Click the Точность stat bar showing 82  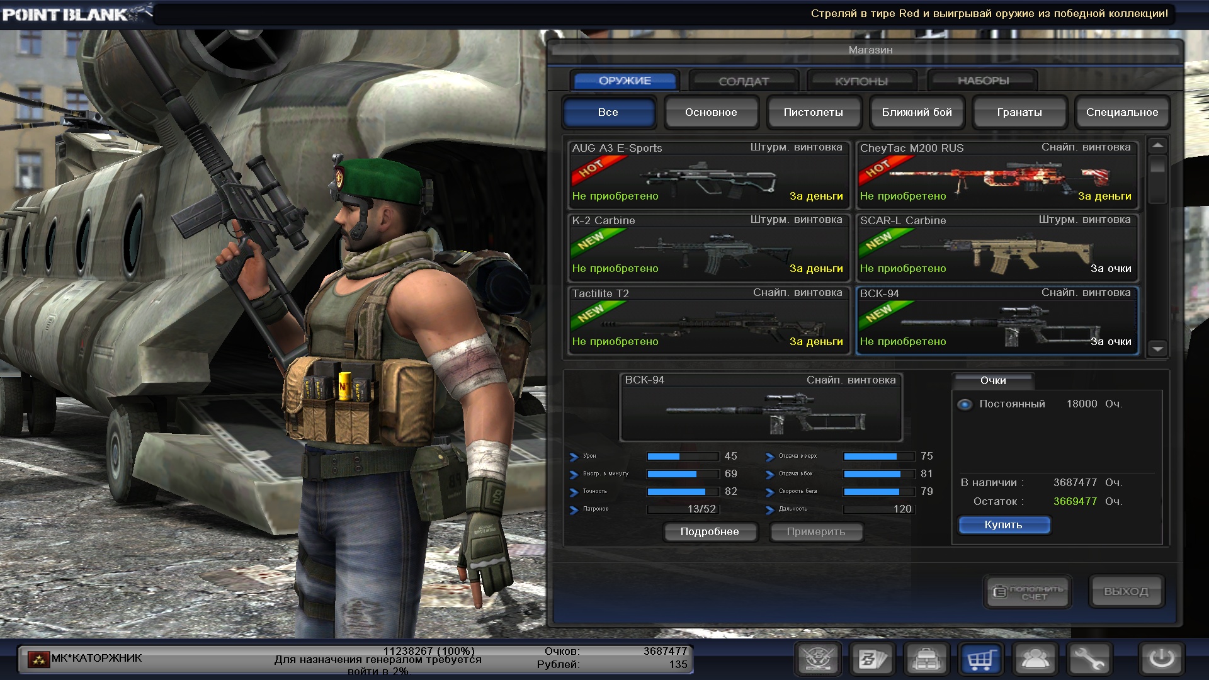683,492
